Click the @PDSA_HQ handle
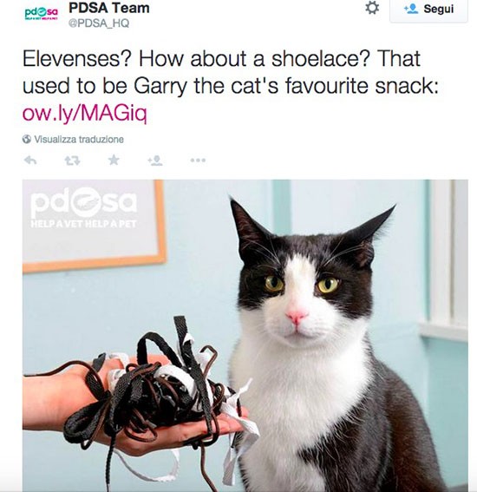This screenshot has height=492, width=477. pyautogui.click(x=99, y=23)
